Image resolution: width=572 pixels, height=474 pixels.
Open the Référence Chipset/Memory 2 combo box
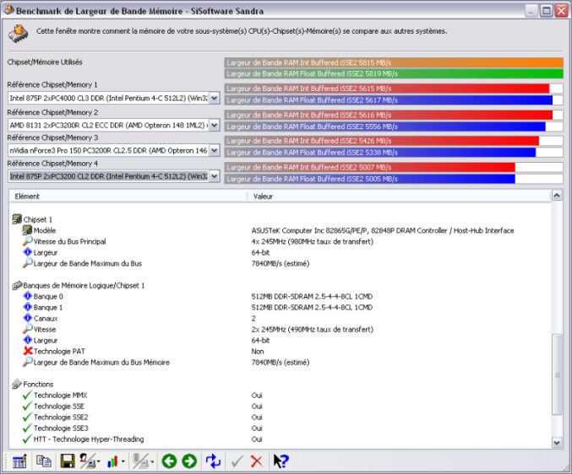[113, 125]
